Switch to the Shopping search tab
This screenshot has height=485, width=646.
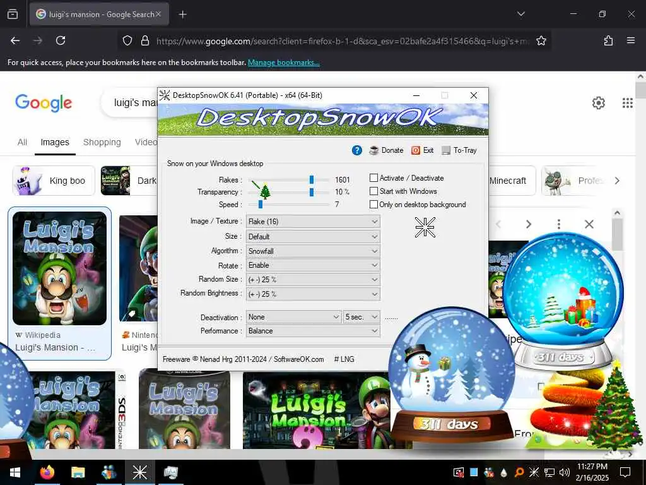click(x=102, y=142)
